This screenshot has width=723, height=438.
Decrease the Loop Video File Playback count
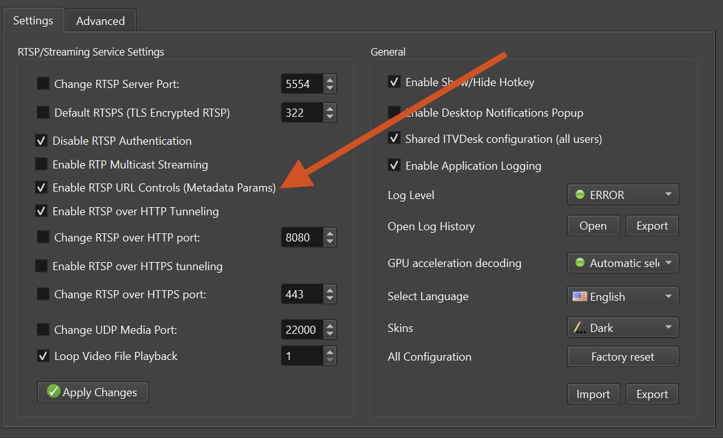(x=330, y=361)
